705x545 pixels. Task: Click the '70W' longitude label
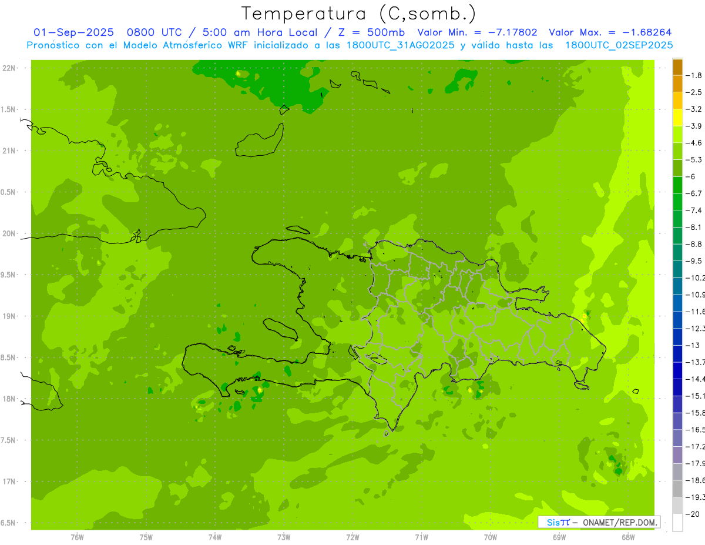coord(491,537)
